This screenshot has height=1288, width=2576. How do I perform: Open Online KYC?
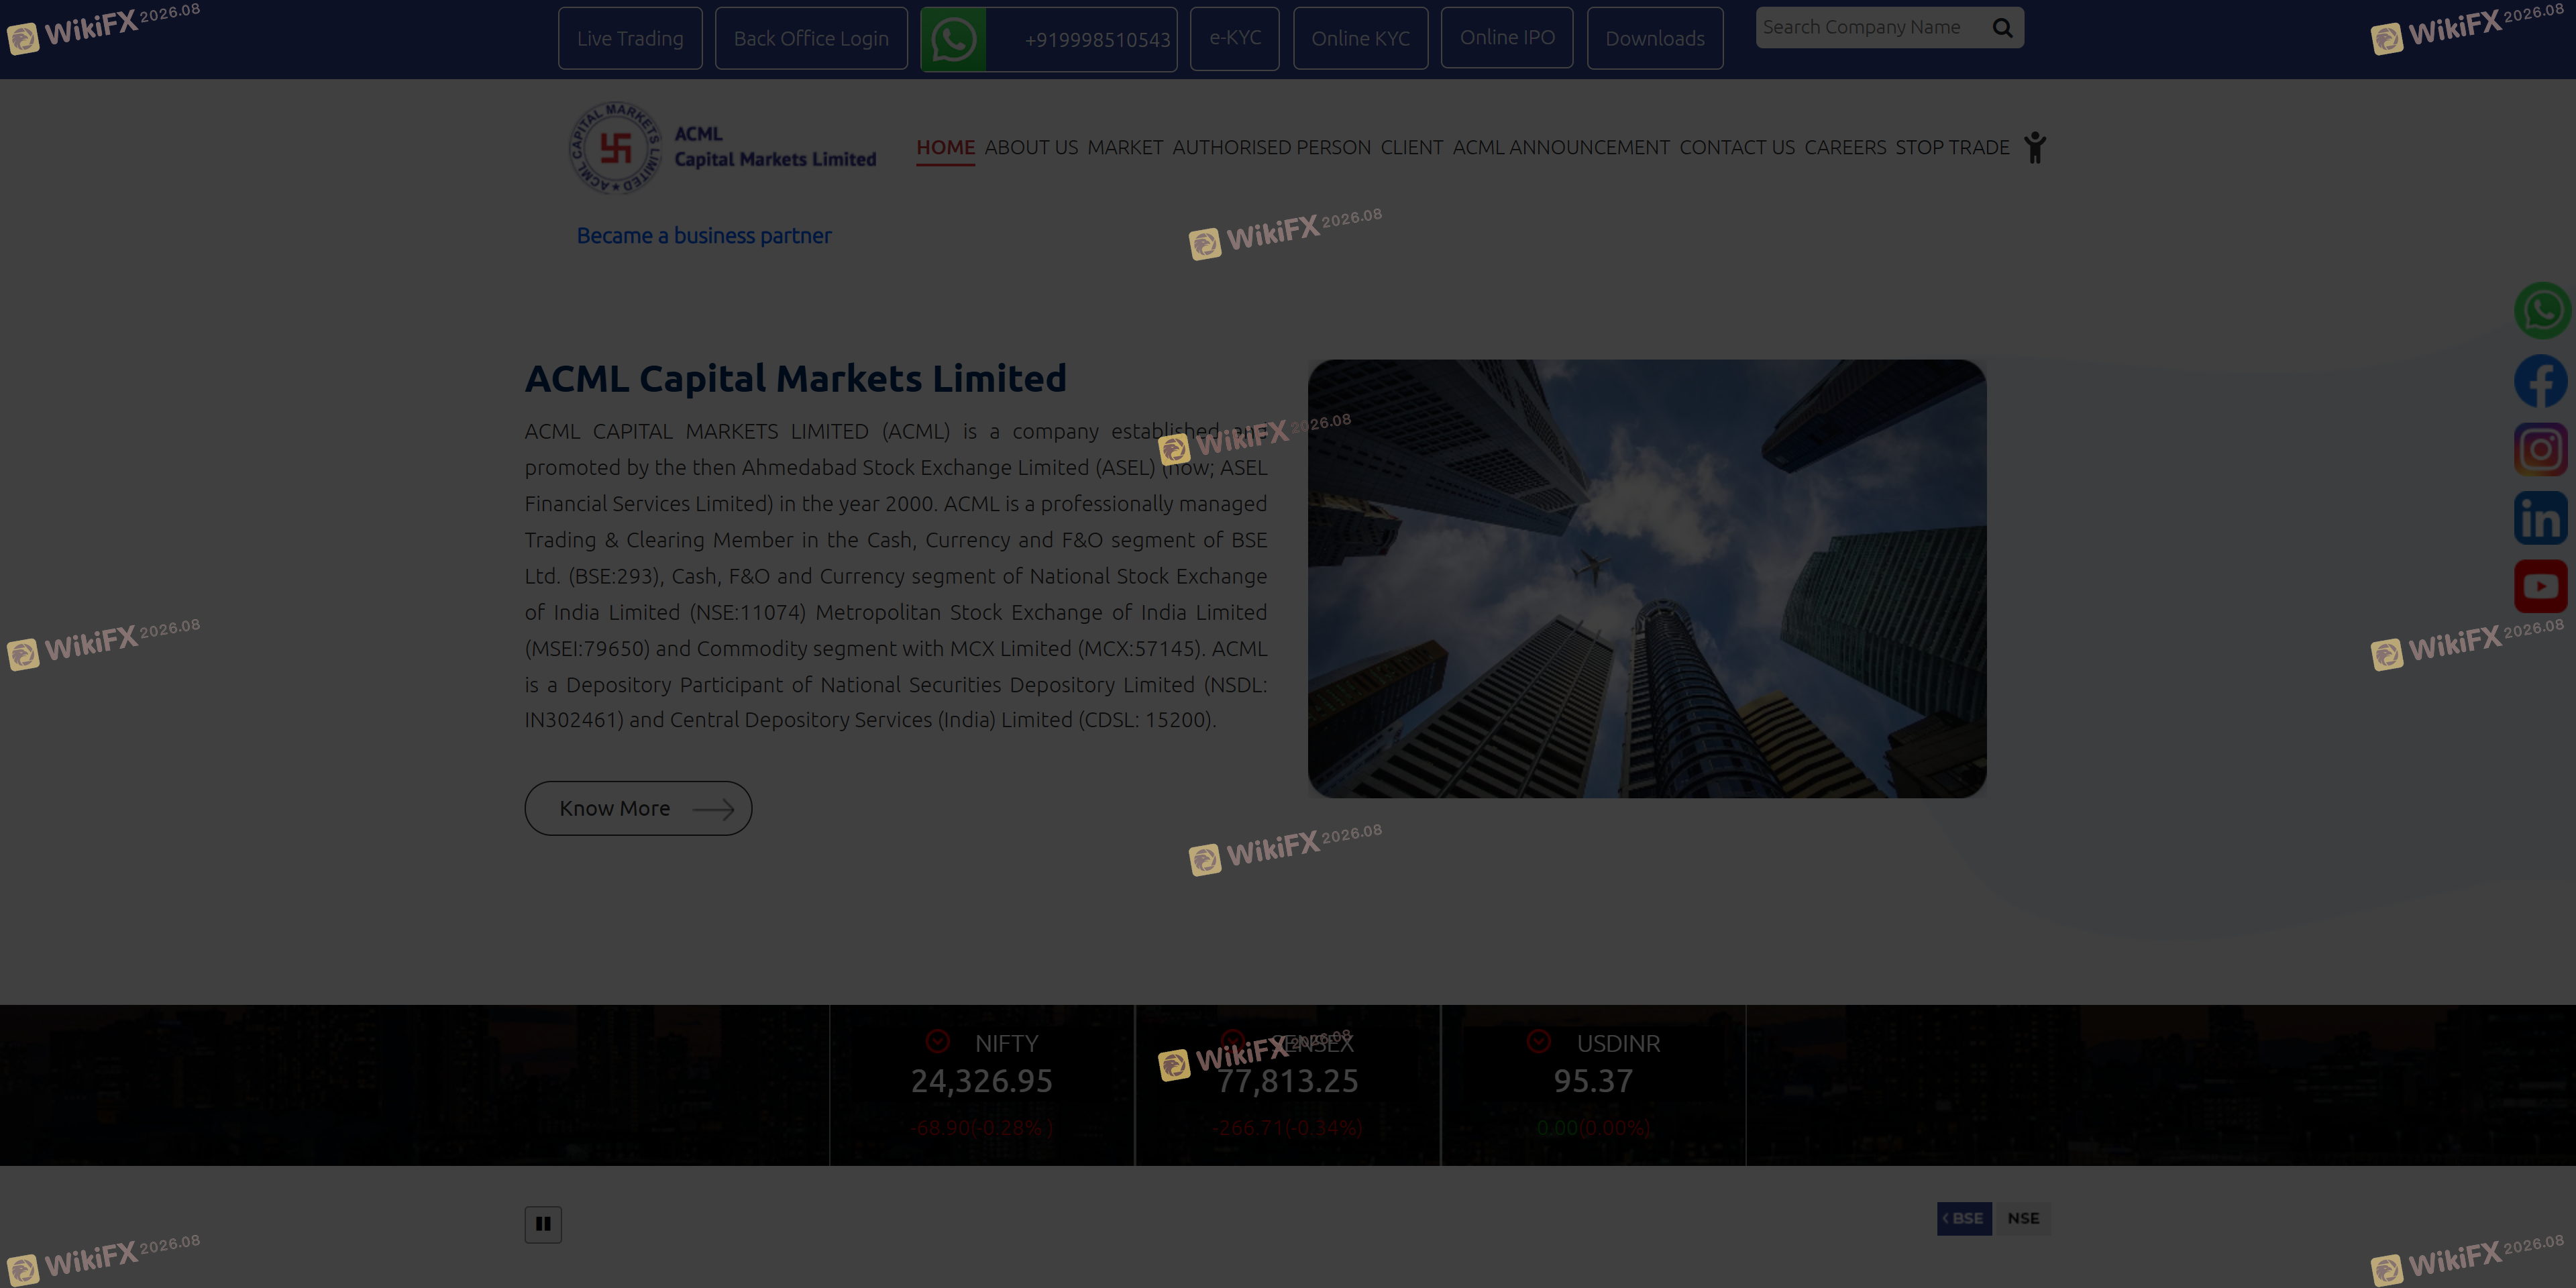[1360, 38]
